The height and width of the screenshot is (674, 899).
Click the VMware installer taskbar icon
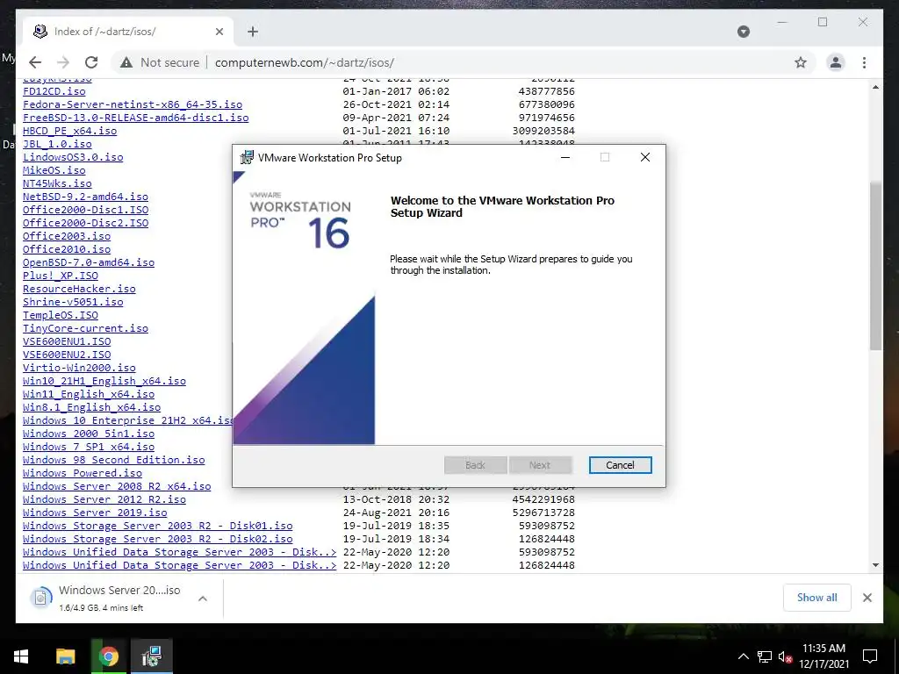[151, 656]
